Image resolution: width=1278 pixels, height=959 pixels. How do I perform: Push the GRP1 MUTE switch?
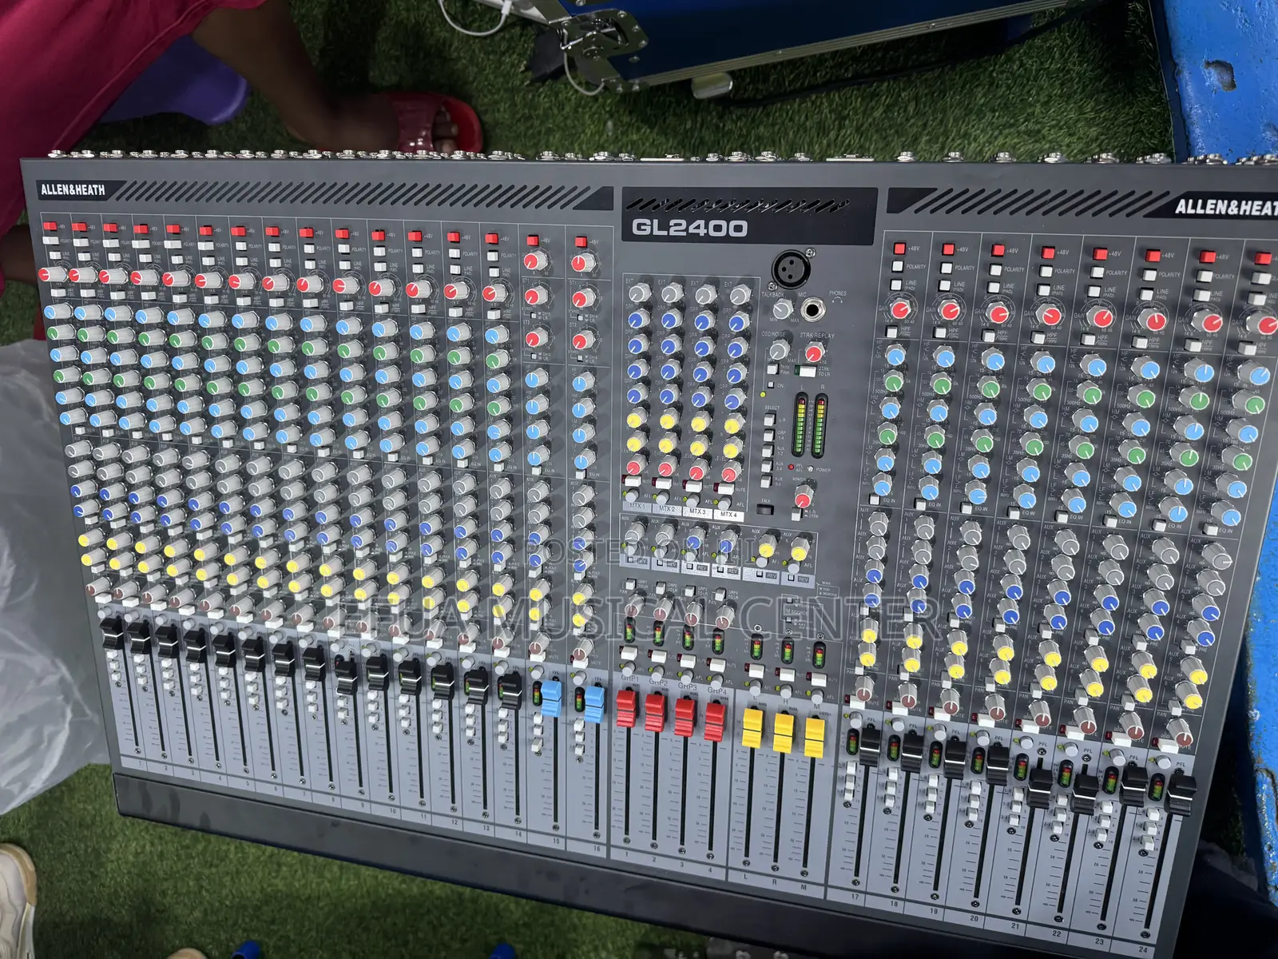627,653
